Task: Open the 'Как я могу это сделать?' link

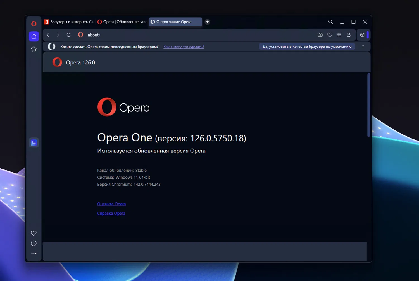Action: tap(184, 47)
